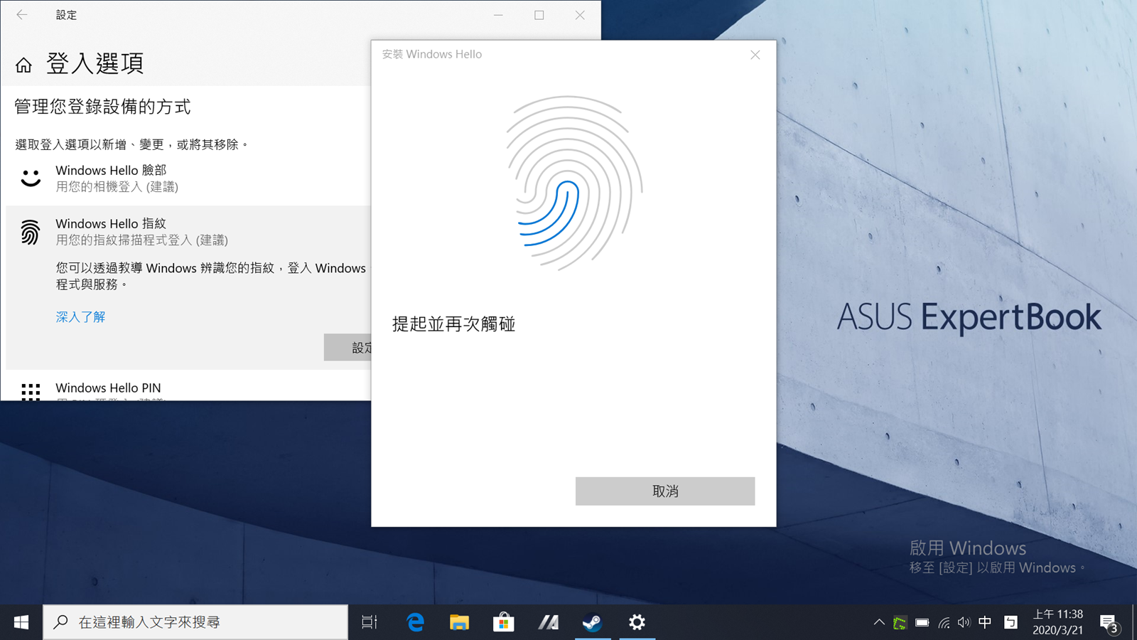Open Microsoft Store from the taskbar
Image resolution: width=1137 pixels, height=640 pixels.
[x=503, y=622]
